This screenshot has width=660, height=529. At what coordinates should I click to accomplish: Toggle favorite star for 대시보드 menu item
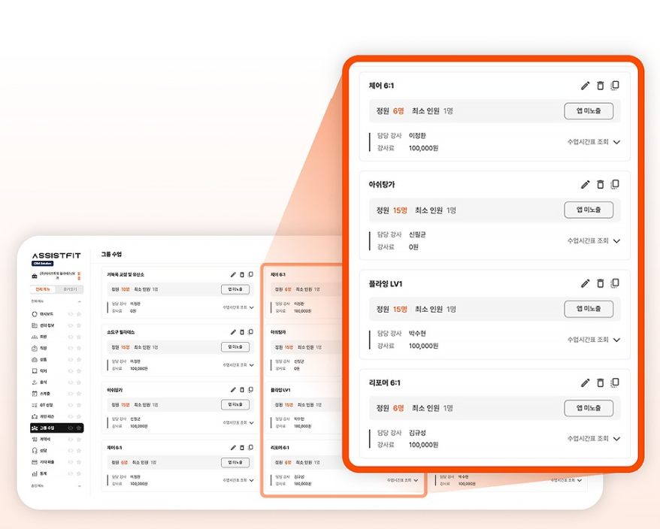pyautogui.click(x=78, y=314)
